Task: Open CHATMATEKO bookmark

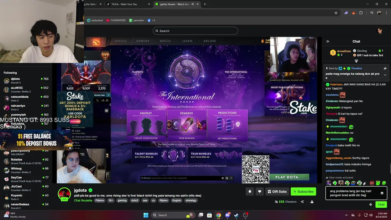Action: point(116,20)
